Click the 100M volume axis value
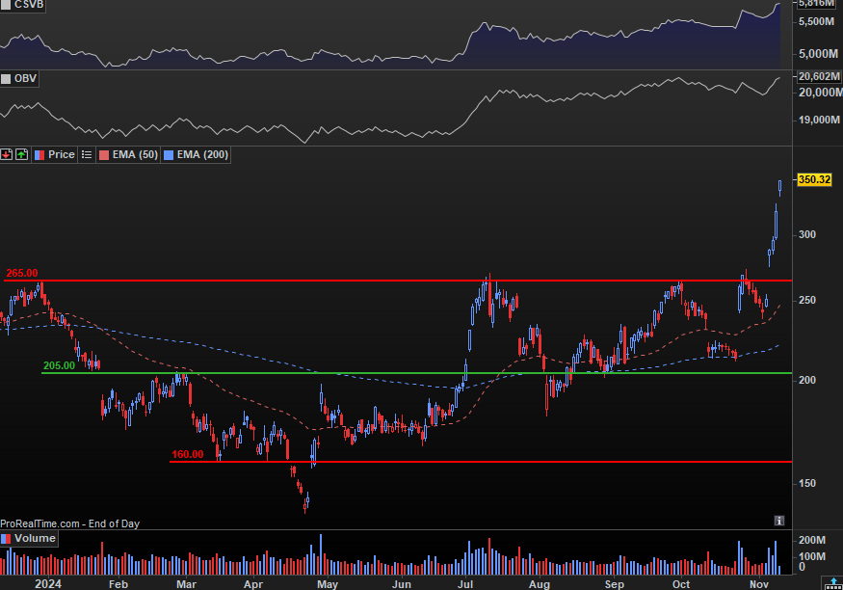This screenshot has width=843, height=590. coord(812,556)
